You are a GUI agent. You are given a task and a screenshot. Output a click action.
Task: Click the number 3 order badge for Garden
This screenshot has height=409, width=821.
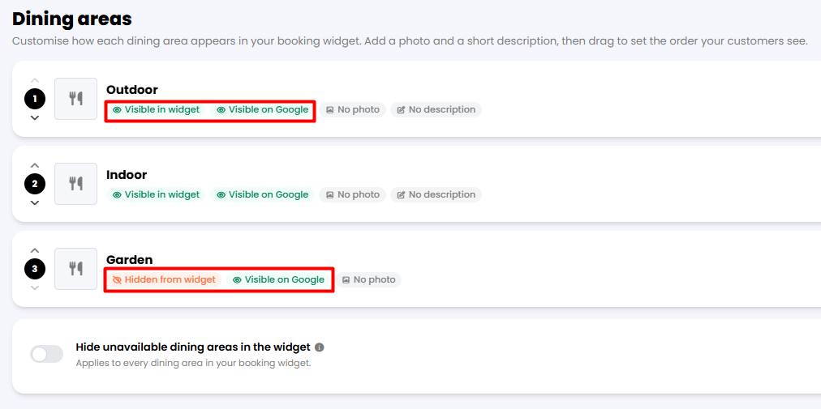[x=35, y=269]
